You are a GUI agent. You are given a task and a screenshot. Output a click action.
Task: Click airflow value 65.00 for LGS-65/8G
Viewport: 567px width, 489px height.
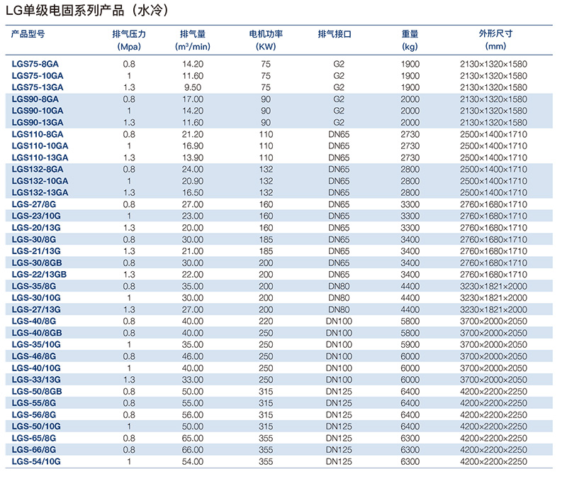(193, 439)
